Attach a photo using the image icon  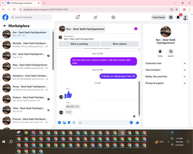64,122
